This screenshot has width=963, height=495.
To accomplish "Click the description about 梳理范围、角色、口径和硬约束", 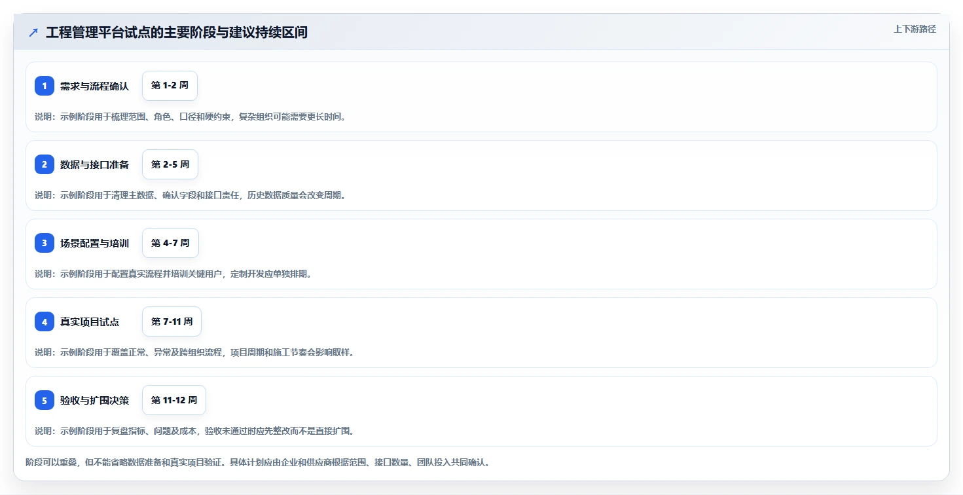I will pos(190,117).
